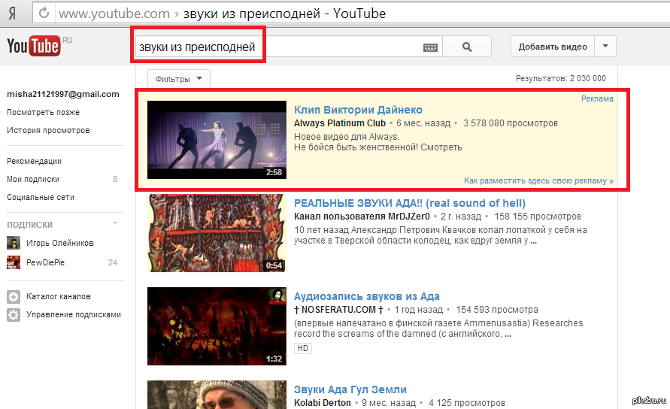This screenshot has height=409, width=670.
Task: Open Мои подписки in sidebar
Action: click(33, 179)
